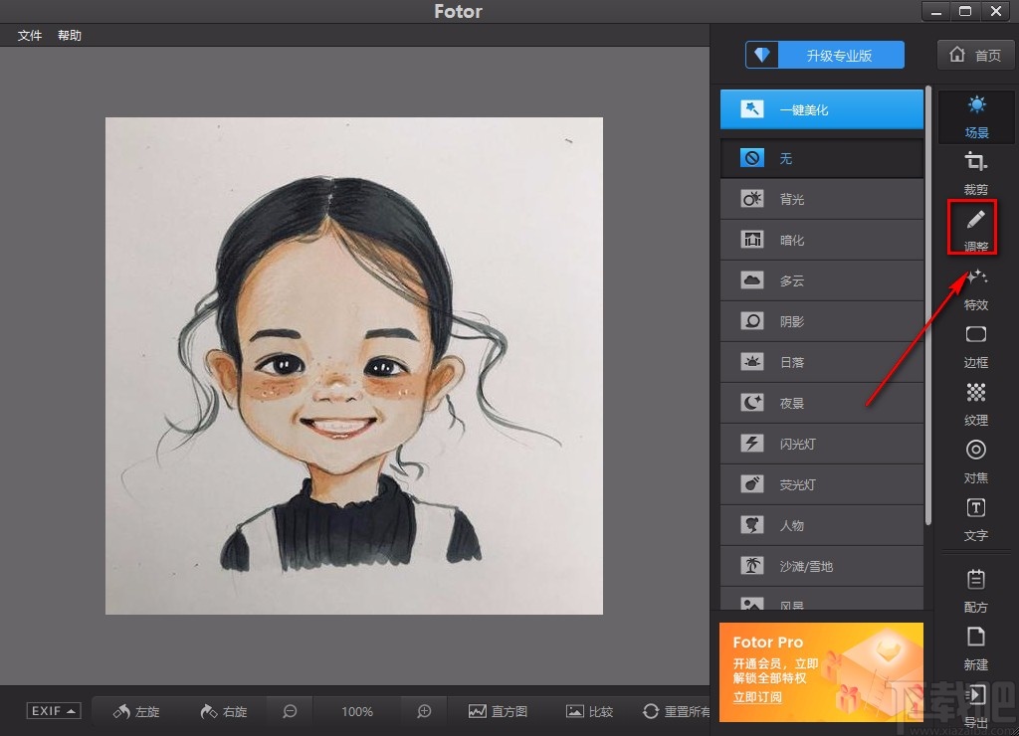Select the 无 scene preset
Image resolution: width=1019 pixels, height=736 pixels.
point(821,158)
